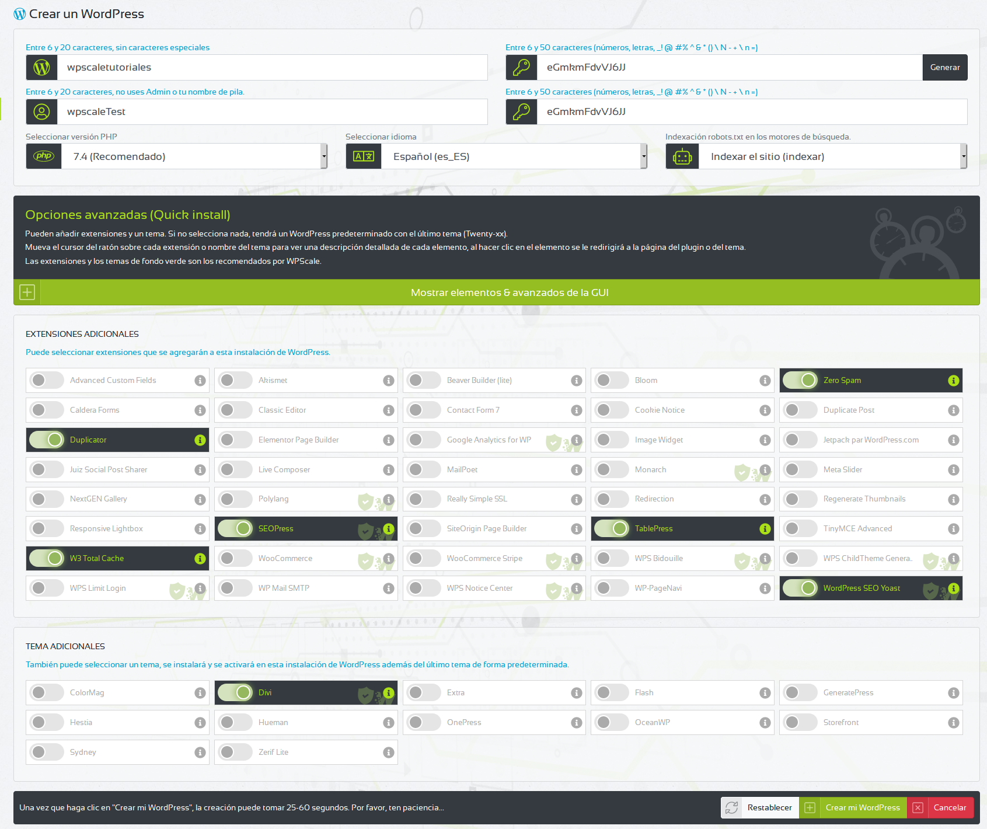Click the site name field 'wpscaletutoriales'
987x829 pixels.
click(273, 68)
